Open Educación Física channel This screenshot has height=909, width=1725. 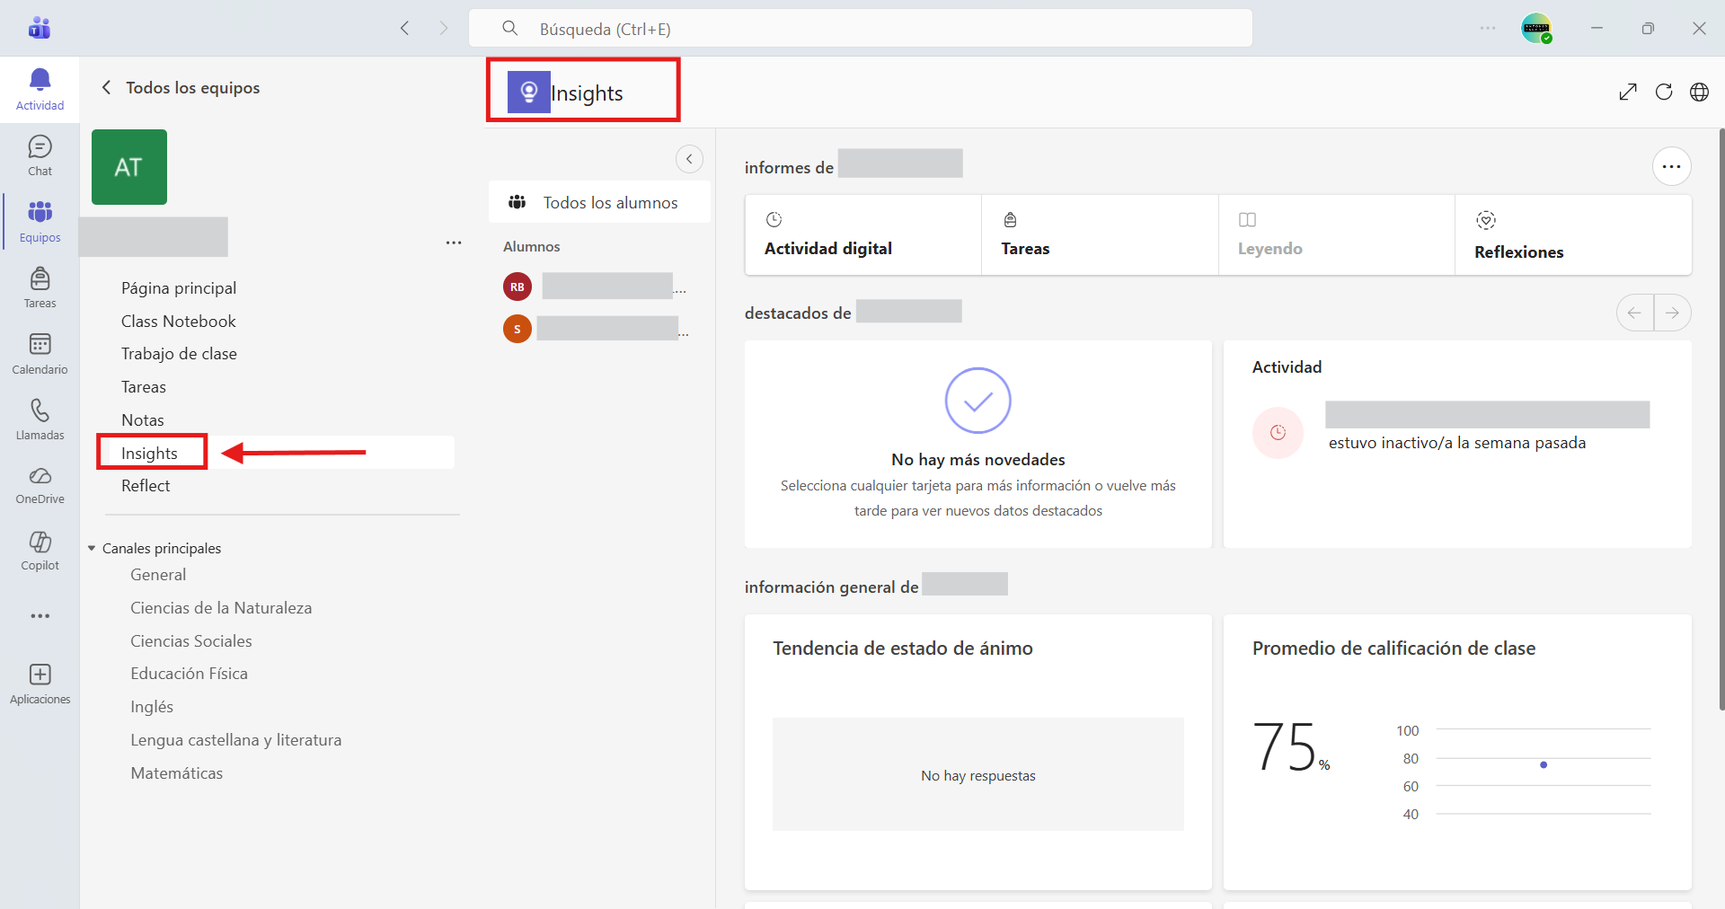pyautogui.click(x=189, y=673)
